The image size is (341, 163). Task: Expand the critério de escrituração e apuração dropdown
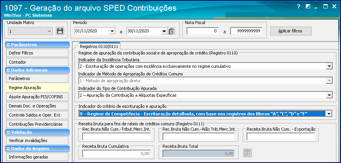click(x=330, y=113)
